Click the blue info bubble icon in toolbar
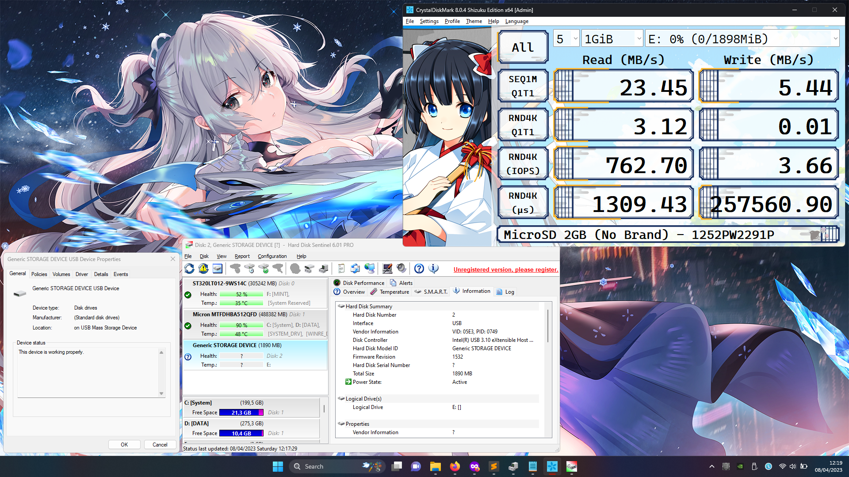 [x=434, y=269]
